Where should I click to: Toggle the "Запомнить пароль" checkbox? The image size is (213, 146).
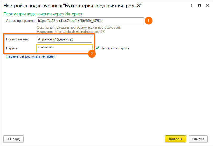click(97, 48)
